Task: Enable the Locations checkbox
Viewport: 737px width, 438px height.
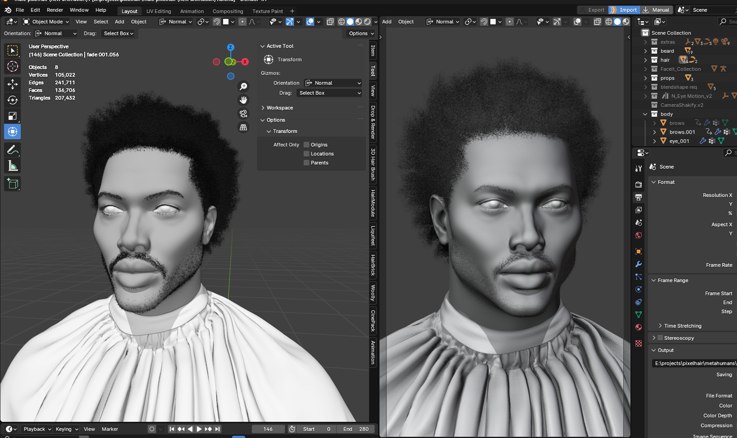Action: pos(306,154)
